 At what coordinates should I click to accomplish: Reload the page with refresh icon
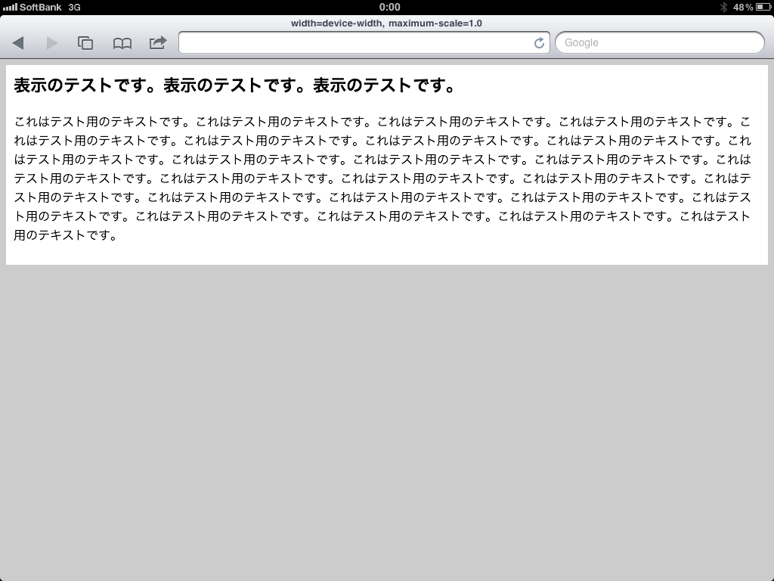click(539, 43)
